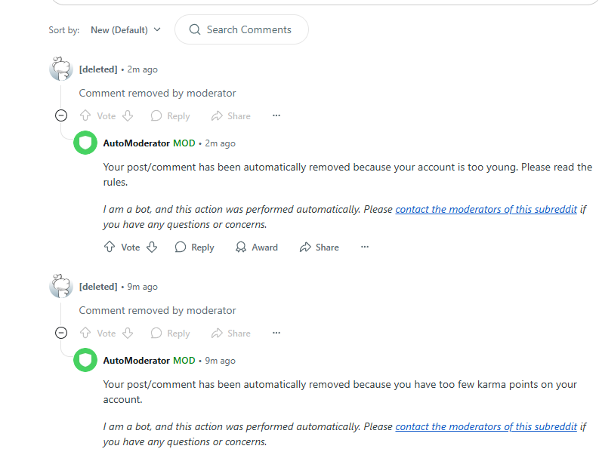Collapse the first deleted comment thread
599x452 pixels.
tap(61, 115)
